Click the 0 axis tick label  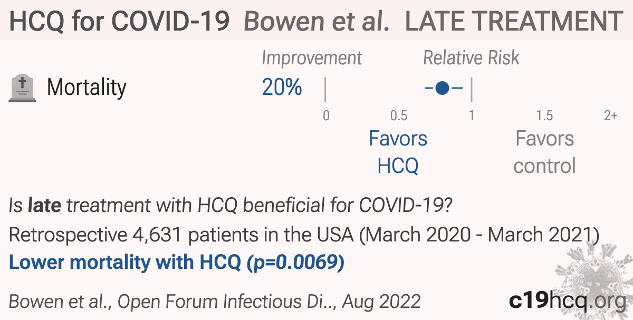(326, 115)
